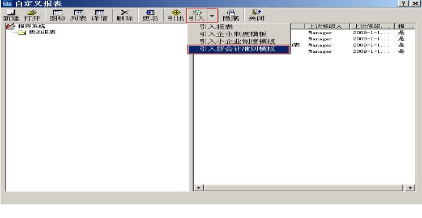Click the horizontal scrollbar right arrow
Screen dimensions: 422x218
pos(410,187)
